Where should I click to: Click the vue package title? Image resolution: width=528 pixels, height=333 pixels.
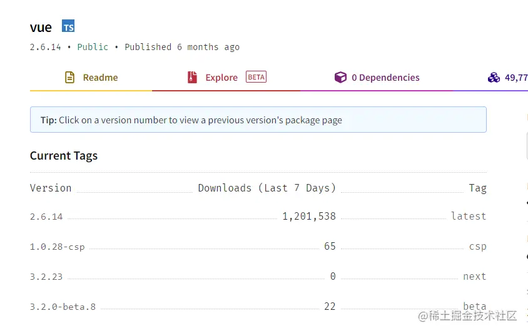pyautogui.click(x=41, y=28)
